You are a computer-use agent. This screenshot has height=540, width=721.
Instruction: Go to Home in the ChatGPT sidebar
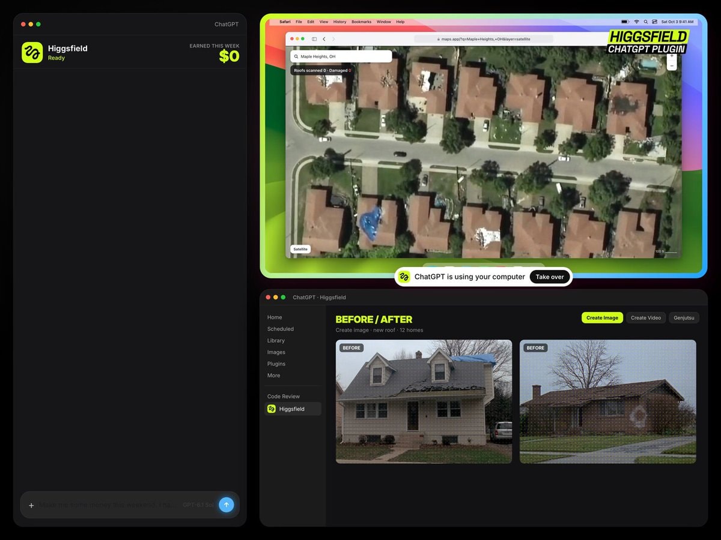coord(275,317)
